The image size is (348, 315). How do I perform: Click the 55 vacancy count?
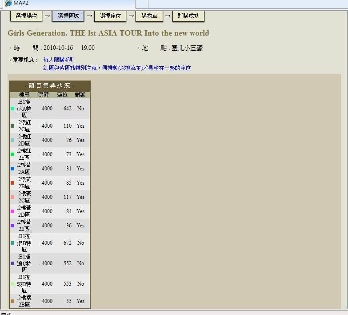coord(69,301)
